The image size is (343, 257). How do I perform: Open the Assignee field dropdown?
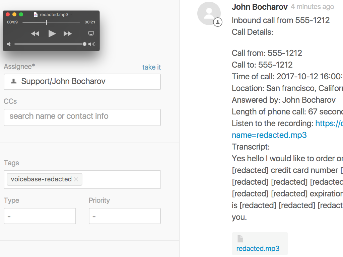coord(82,82)
